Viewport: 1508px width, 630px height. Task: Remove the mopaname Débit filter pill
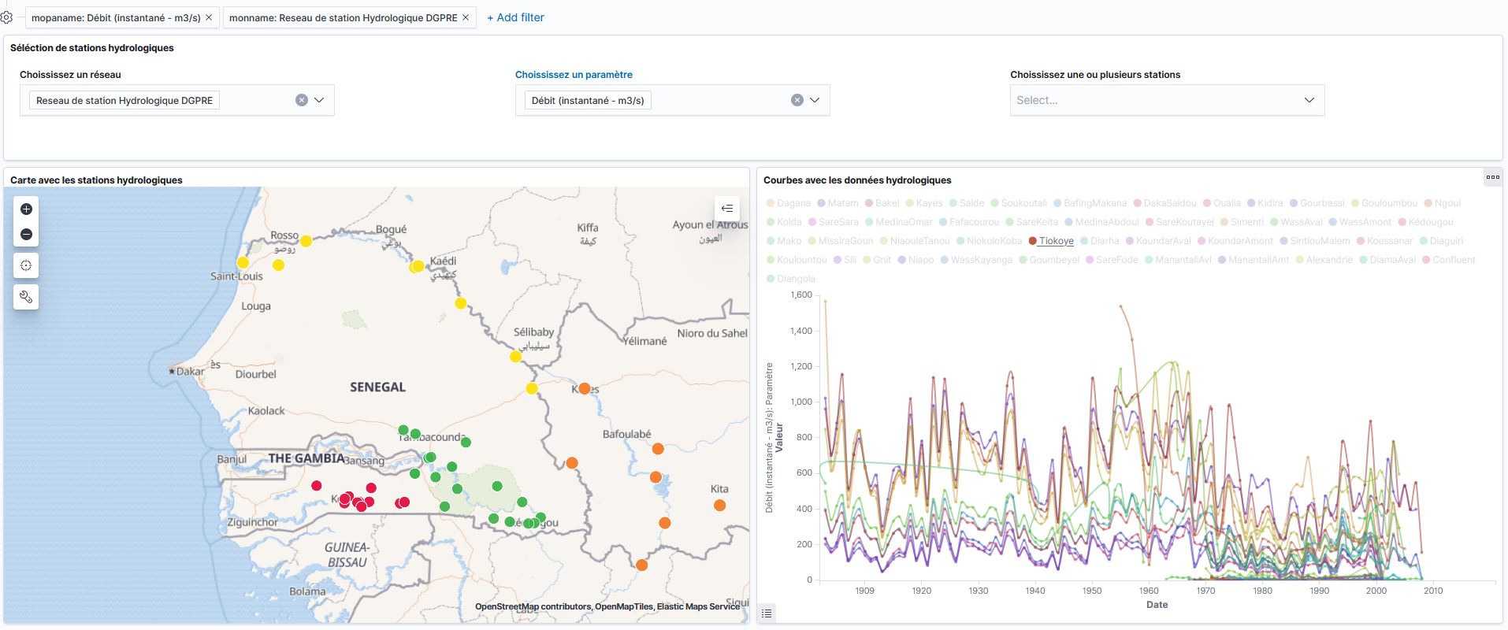click(209, 17)
